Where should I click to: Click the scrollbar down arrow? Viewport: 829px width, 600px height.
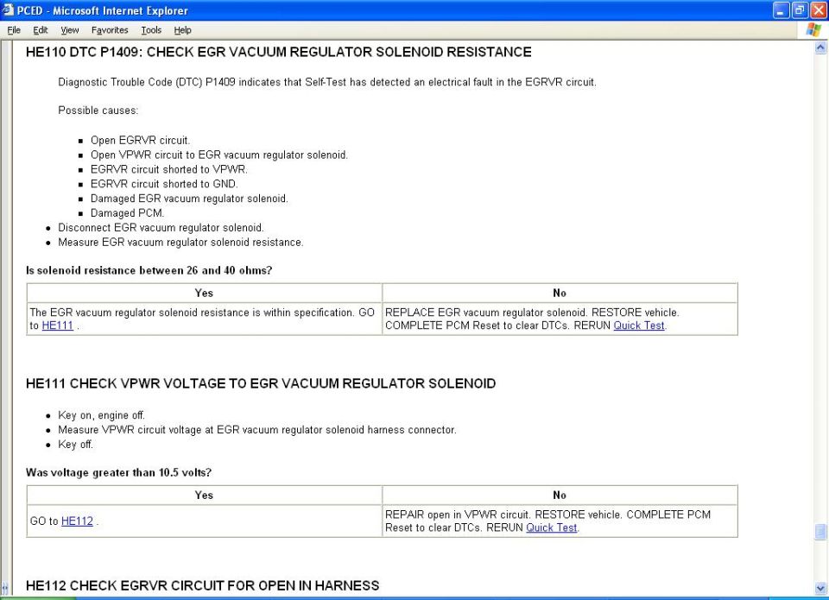point(820,587)
